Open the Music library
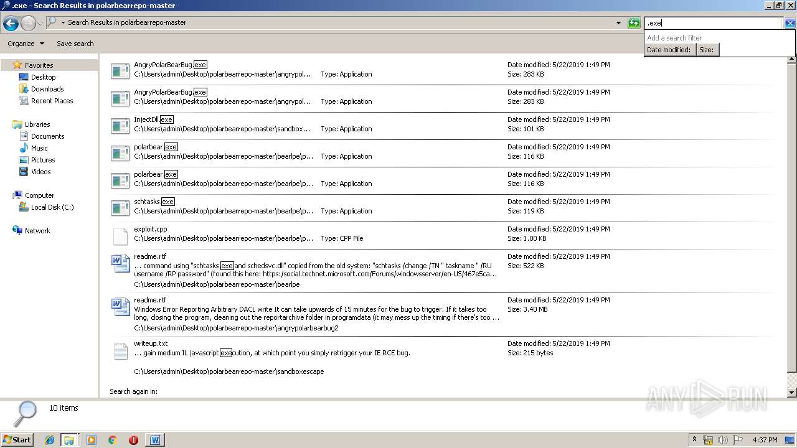797x448 pixels. tap(39, 148)
